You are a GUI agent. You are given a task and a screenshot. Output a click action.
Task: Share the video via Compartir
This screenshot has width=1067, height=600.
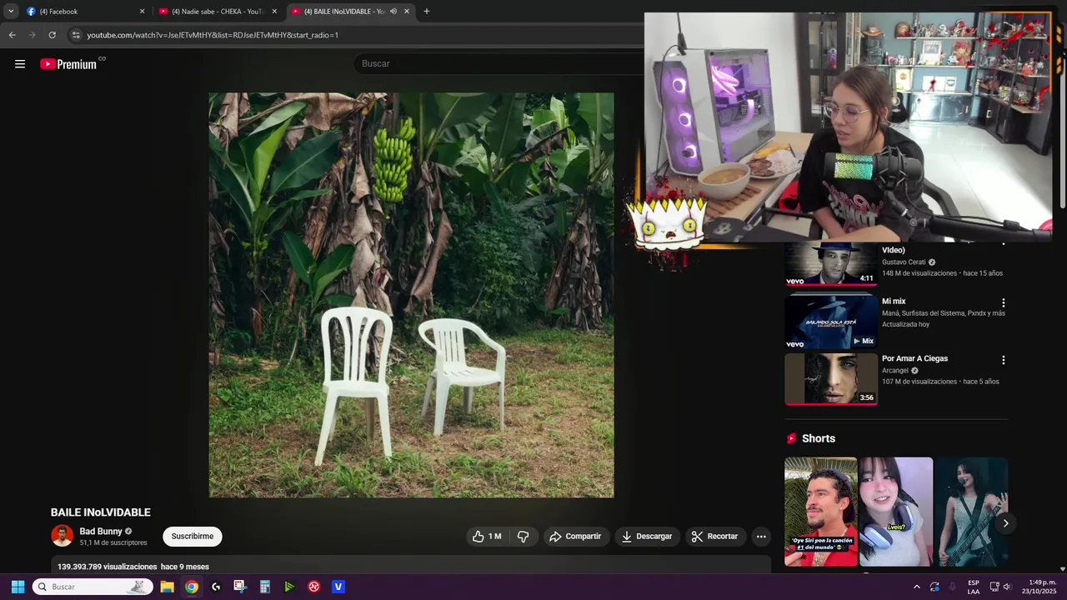(575, 537)
